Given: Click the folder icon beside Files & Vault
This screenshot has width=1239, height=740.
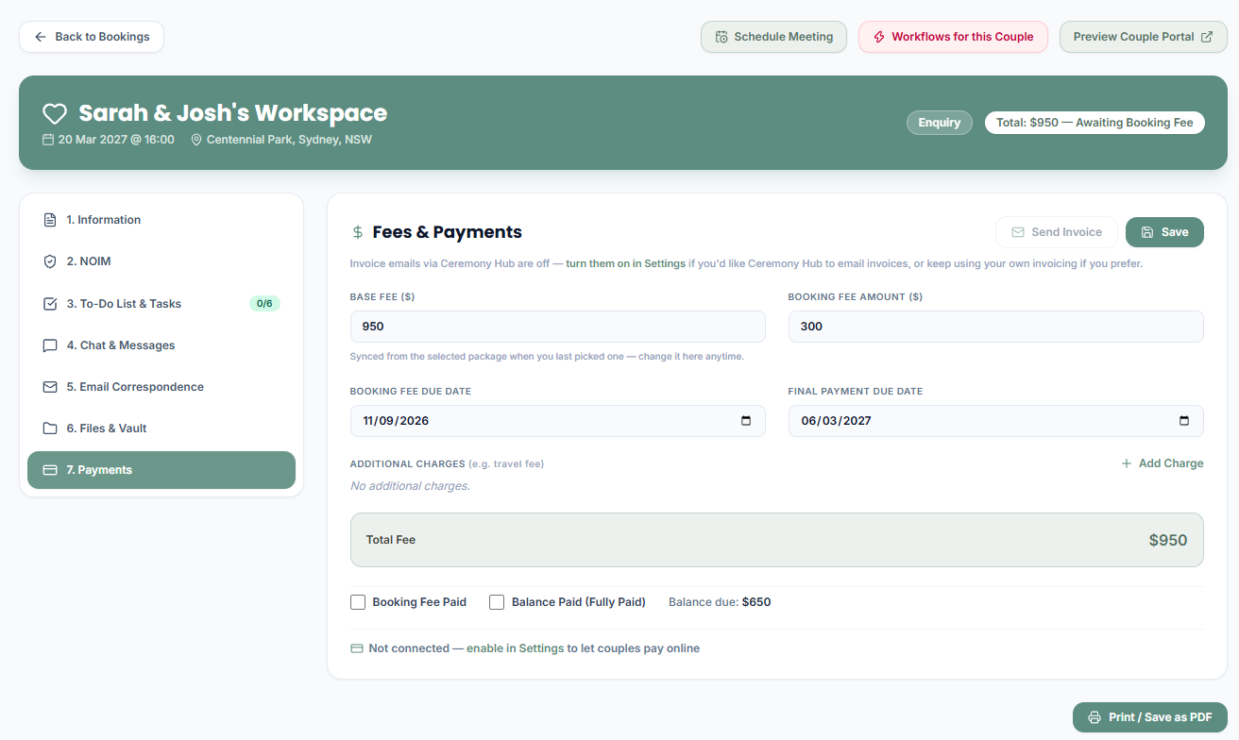Looking at the screenshot, I should 50,429.
